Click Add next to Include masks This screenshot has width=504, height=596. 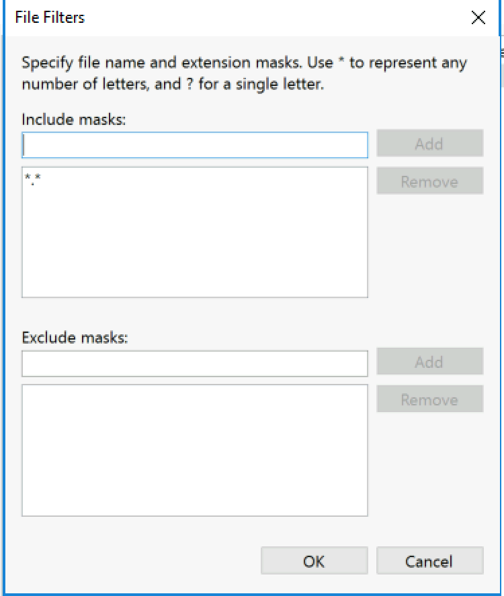430,144
